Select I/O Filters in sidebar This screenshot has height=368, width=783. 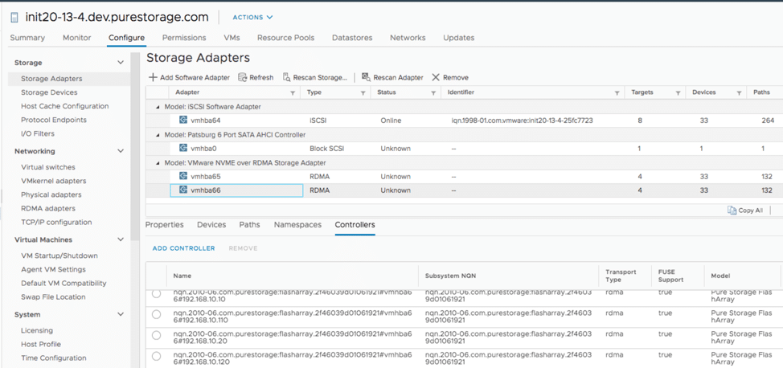[38, 133]
